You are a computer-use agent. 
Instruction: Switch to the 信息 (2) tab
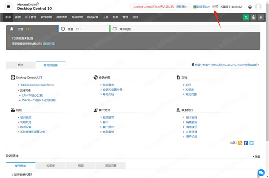tap(84, 29)
